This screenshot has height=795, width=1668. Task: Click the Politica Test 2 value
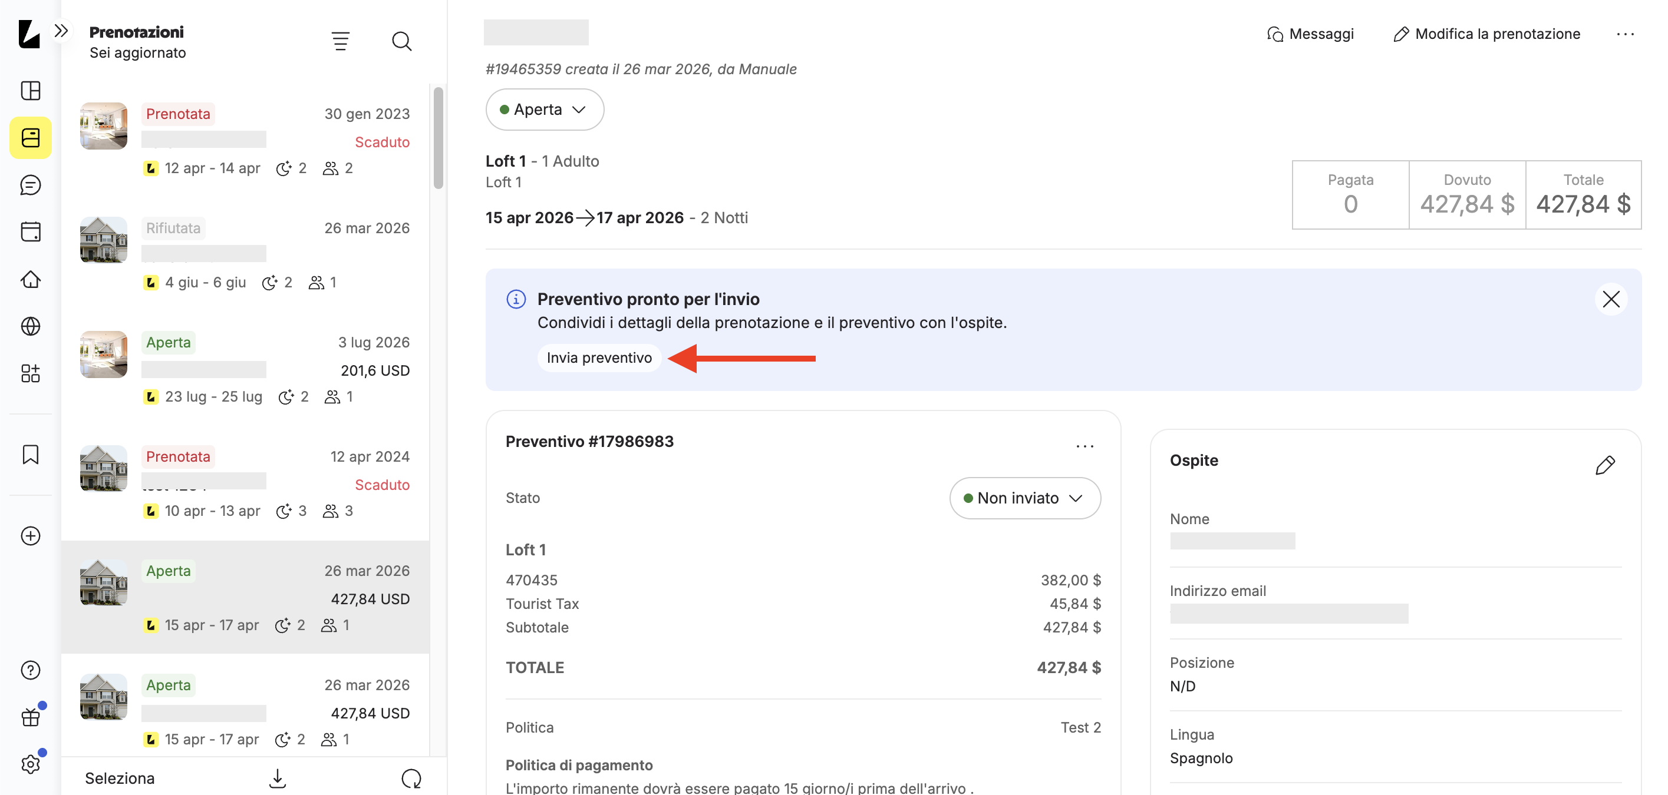1080,727
